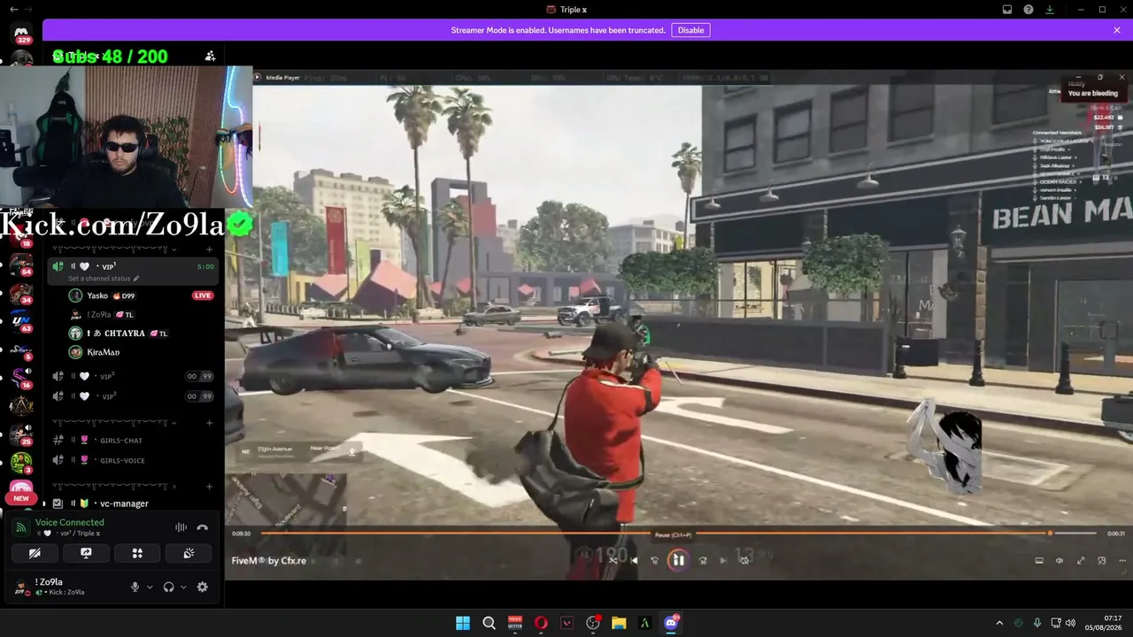Screen dimensions: 1133x637
Task: Open Voice Connected connection details
Action: click(70, 522)
